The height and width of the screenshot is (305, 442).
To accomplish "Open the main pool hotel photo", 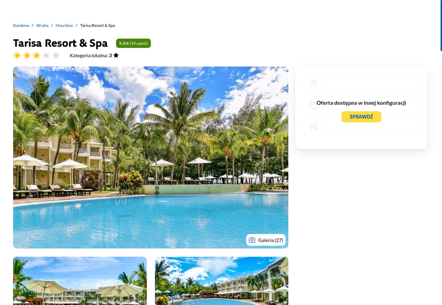I will point(150,157).
